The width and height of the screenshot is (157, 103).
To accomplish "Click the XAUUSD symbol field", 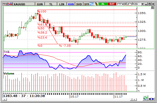I will pos(24,4).
